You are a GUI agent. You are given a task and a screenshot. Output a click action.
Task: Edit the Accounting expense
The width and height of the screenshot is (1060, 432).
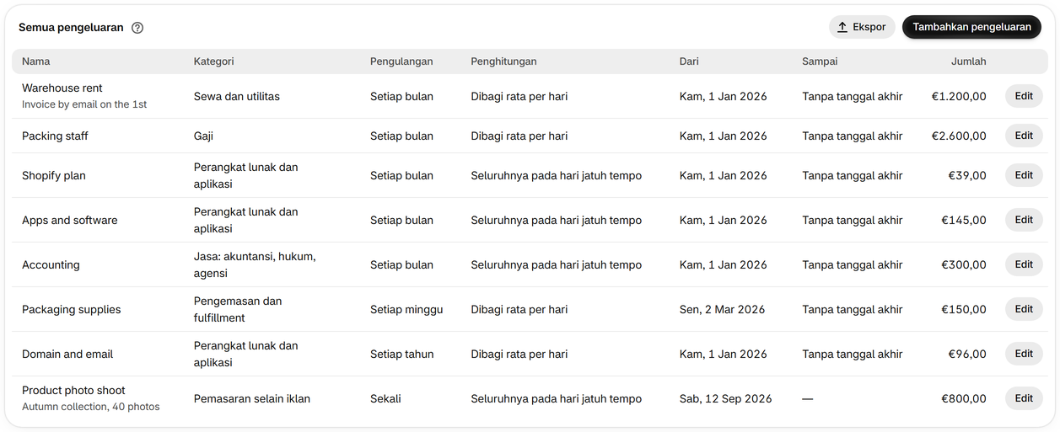point(1024,264)
